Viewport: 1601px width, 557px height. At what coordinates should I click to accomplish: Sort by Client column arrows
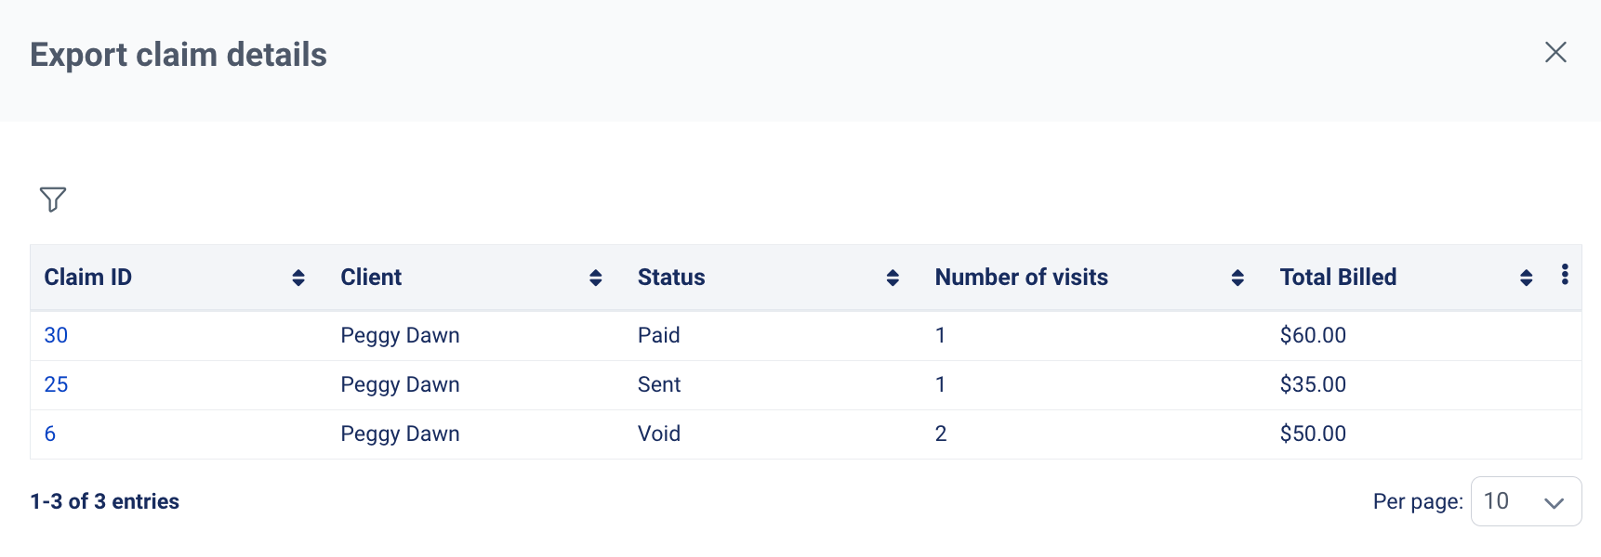click(x=596, y=278)
